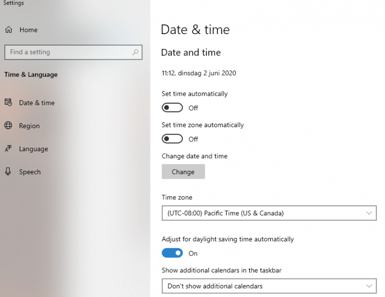Screen dimensions: 385x297
Task: Toggle Set time automatically switch
Action: pos(172,107)
